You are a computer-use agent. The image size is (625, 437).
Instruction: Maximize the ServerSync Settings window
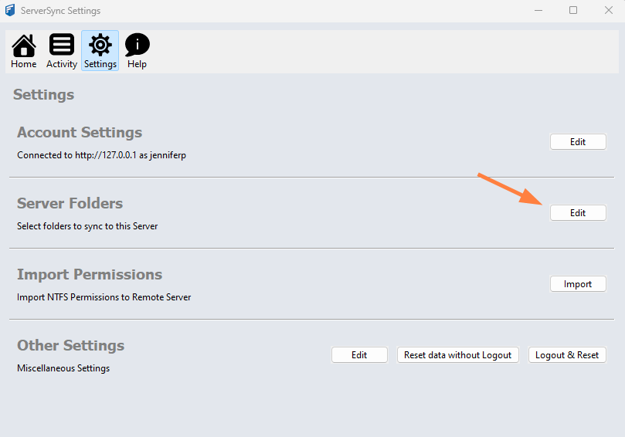573,11
